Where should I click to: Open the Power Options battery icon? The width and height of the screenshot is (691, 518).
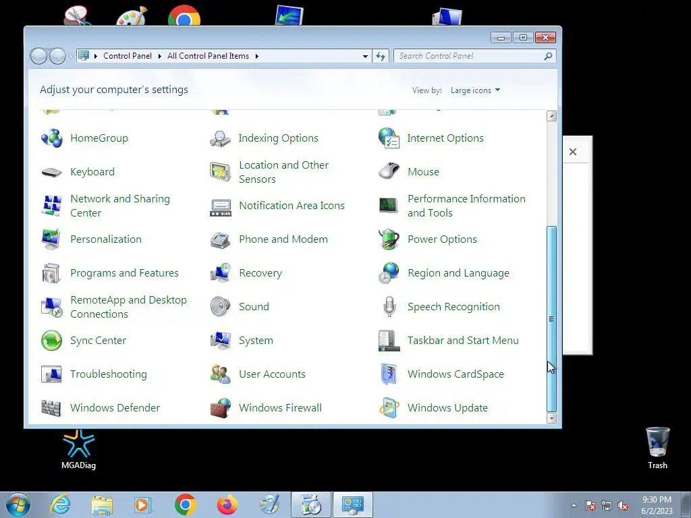pos(389,239)
